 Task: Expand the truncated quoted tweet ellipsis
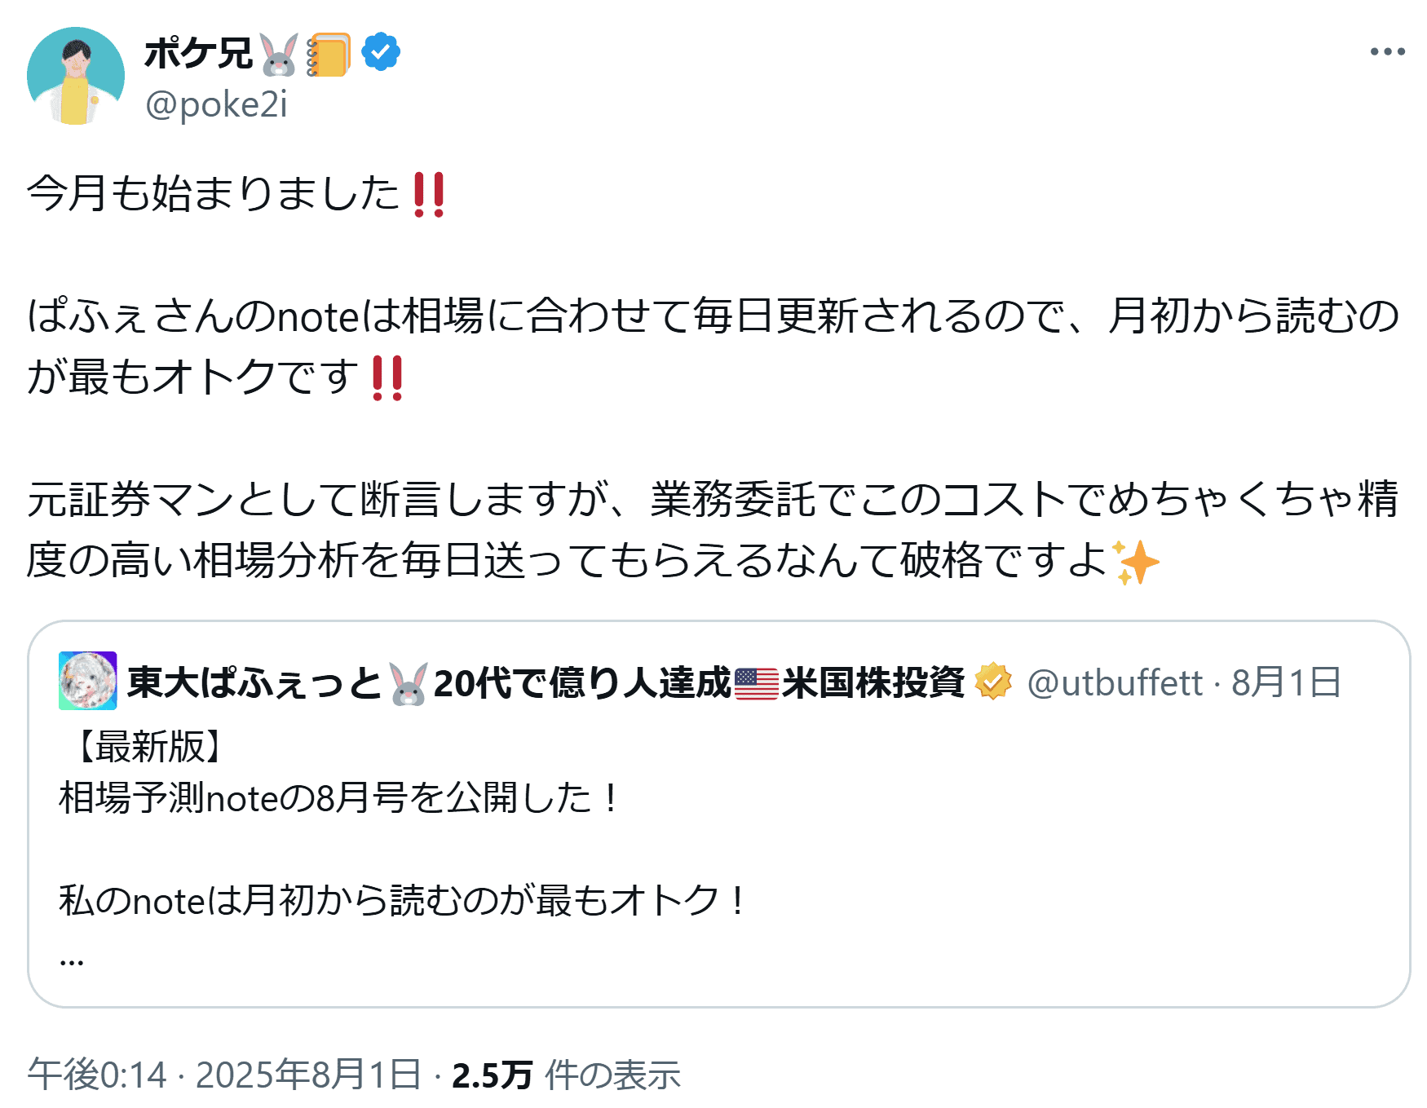pyautogui.click(x=72, y=958)
